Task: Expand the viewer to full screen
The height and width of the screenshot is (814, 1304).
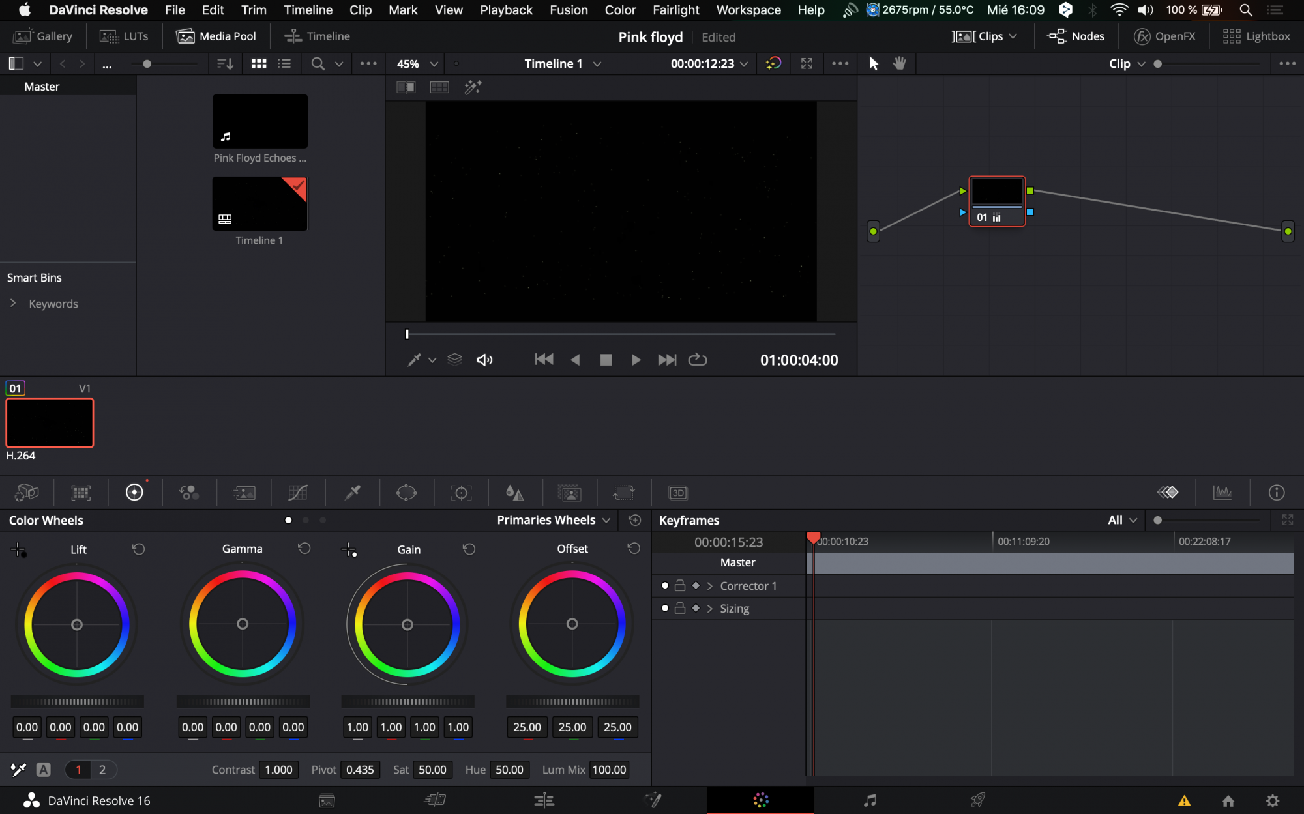Action: point(807,63)
